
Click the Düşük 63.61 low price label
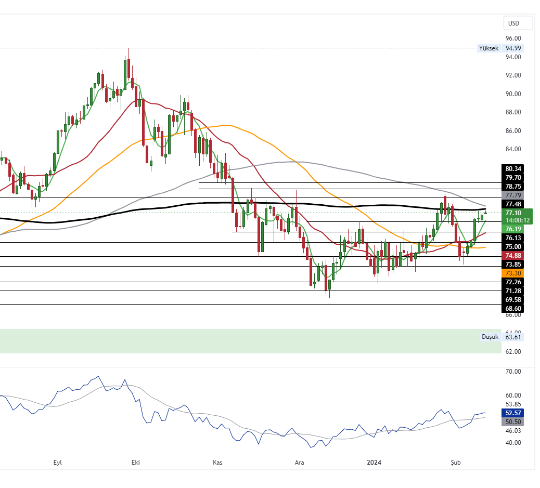tap(500, 337)
